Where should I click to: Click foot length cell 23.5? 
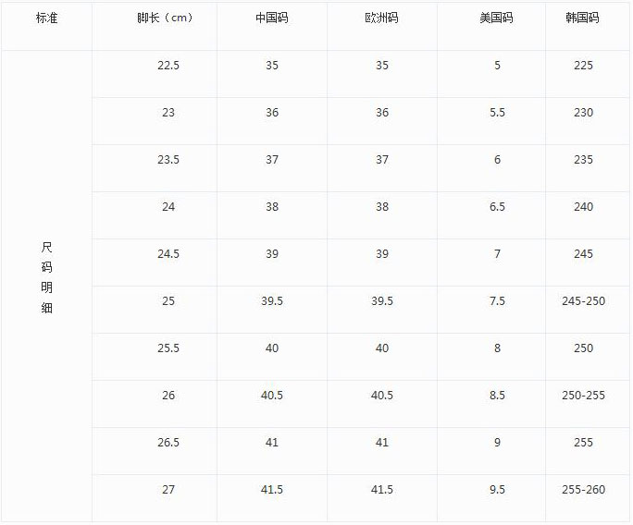tap(168, 160)
